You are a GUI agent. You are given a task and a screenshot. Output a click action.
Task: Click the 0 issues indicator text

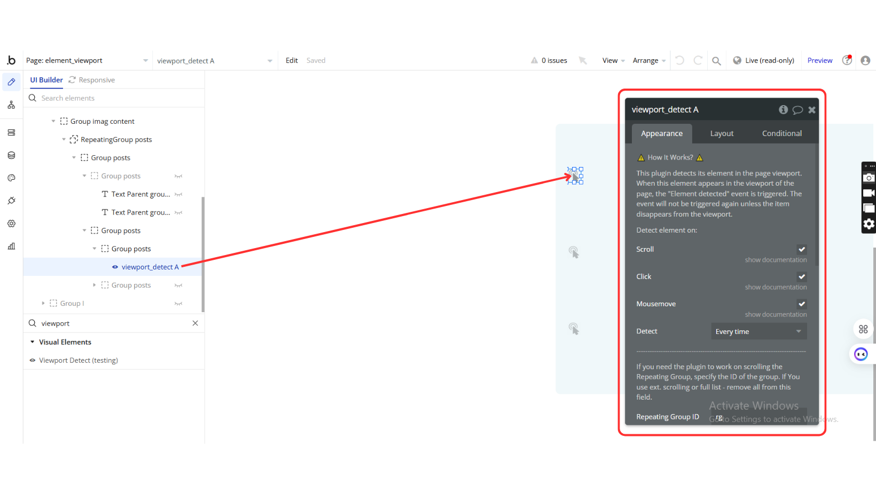pos(554,60)
